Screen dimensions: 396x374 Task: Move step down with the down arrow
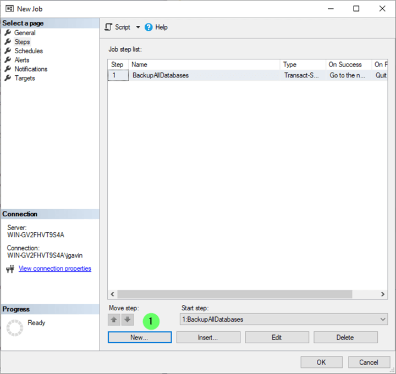128,320
